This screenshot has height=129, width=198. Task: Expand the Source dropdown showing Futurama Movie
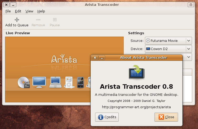coord(168,41)
